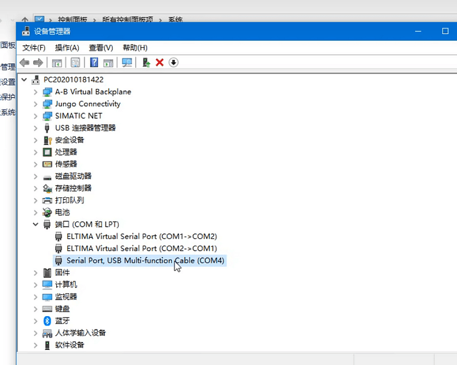Open the 帮助(H) menu
457x365 pixels.
tap(135, 48)
